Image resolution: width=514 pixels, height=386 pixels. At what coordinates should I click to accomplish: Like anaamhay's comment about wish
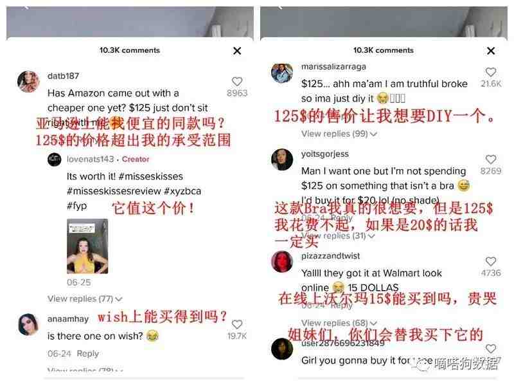[x=236, y=324]
